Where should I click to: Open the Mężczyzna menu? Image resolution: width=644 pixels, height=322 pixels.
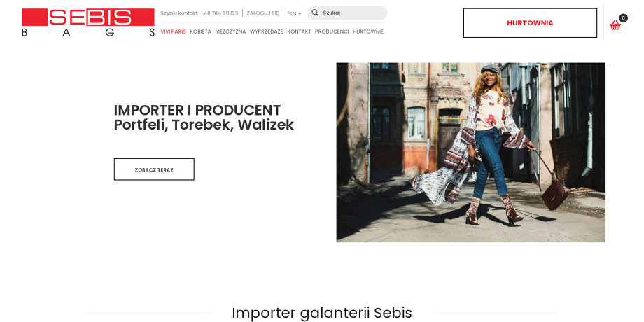[x=230, y=31]
